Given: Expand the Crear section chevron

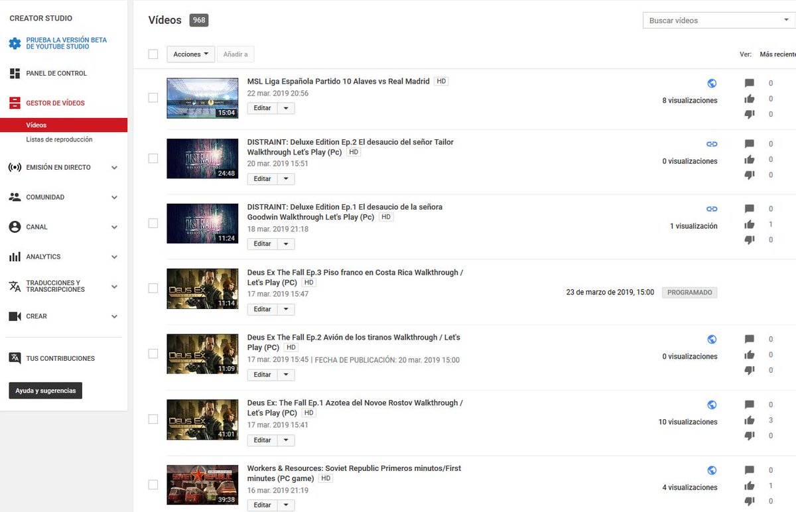Looking at the screenshot, I should [114, 317].
